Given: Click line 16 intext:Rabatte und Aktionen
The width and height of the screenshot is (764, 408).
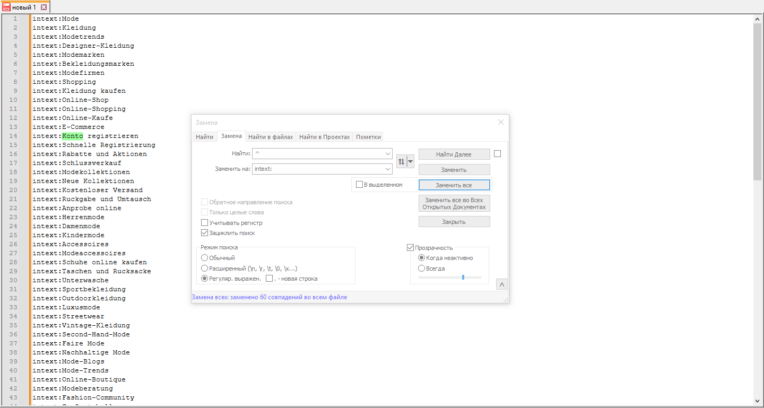Looking at the screenshot, I should click(90, 154).
